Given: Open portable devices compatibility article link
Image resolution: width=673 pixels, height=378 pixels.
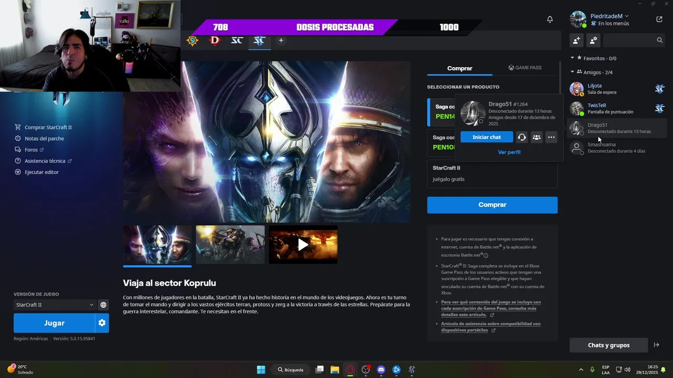Looking at the screenshot, I should [x=491, y=327].
